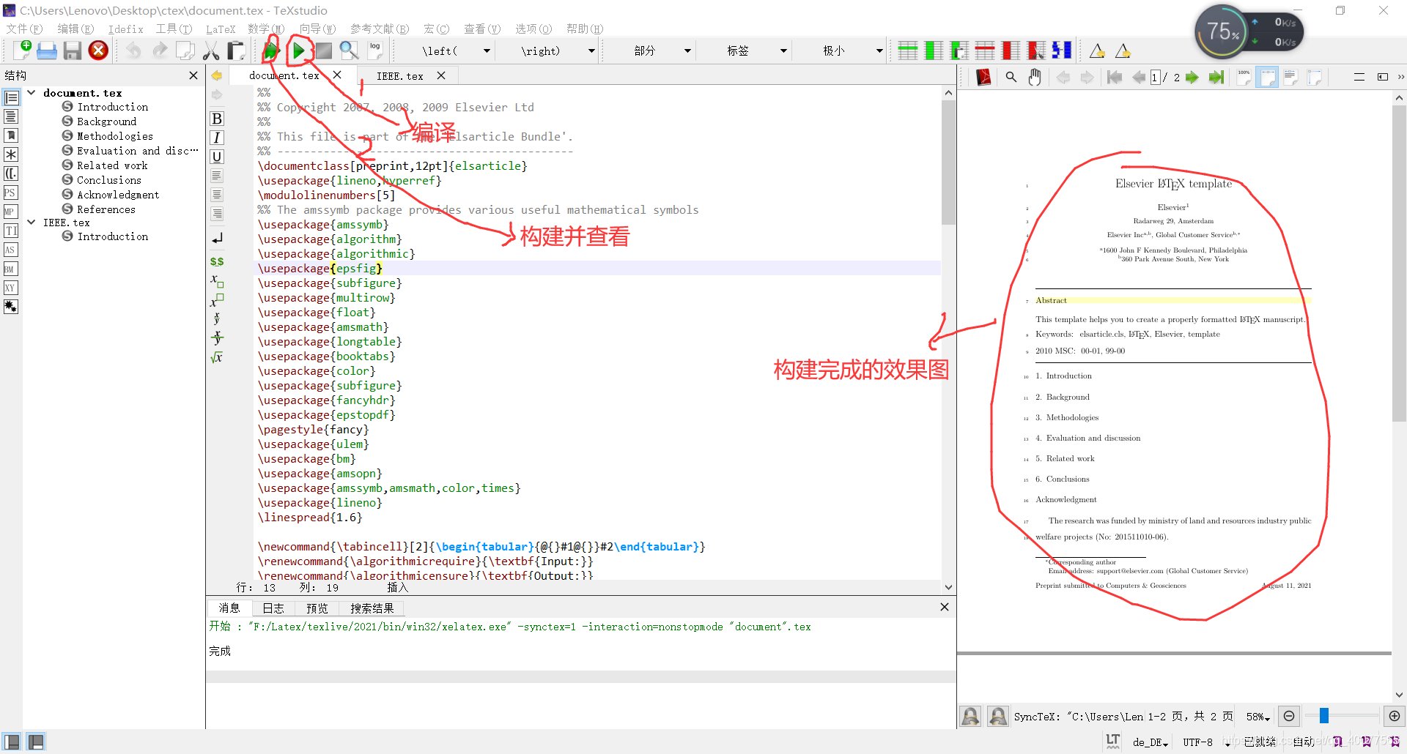The height and width of the screenshot is (754, 1407).
Task: Add table column with green column icon
Action: click(x=934, y=51)
